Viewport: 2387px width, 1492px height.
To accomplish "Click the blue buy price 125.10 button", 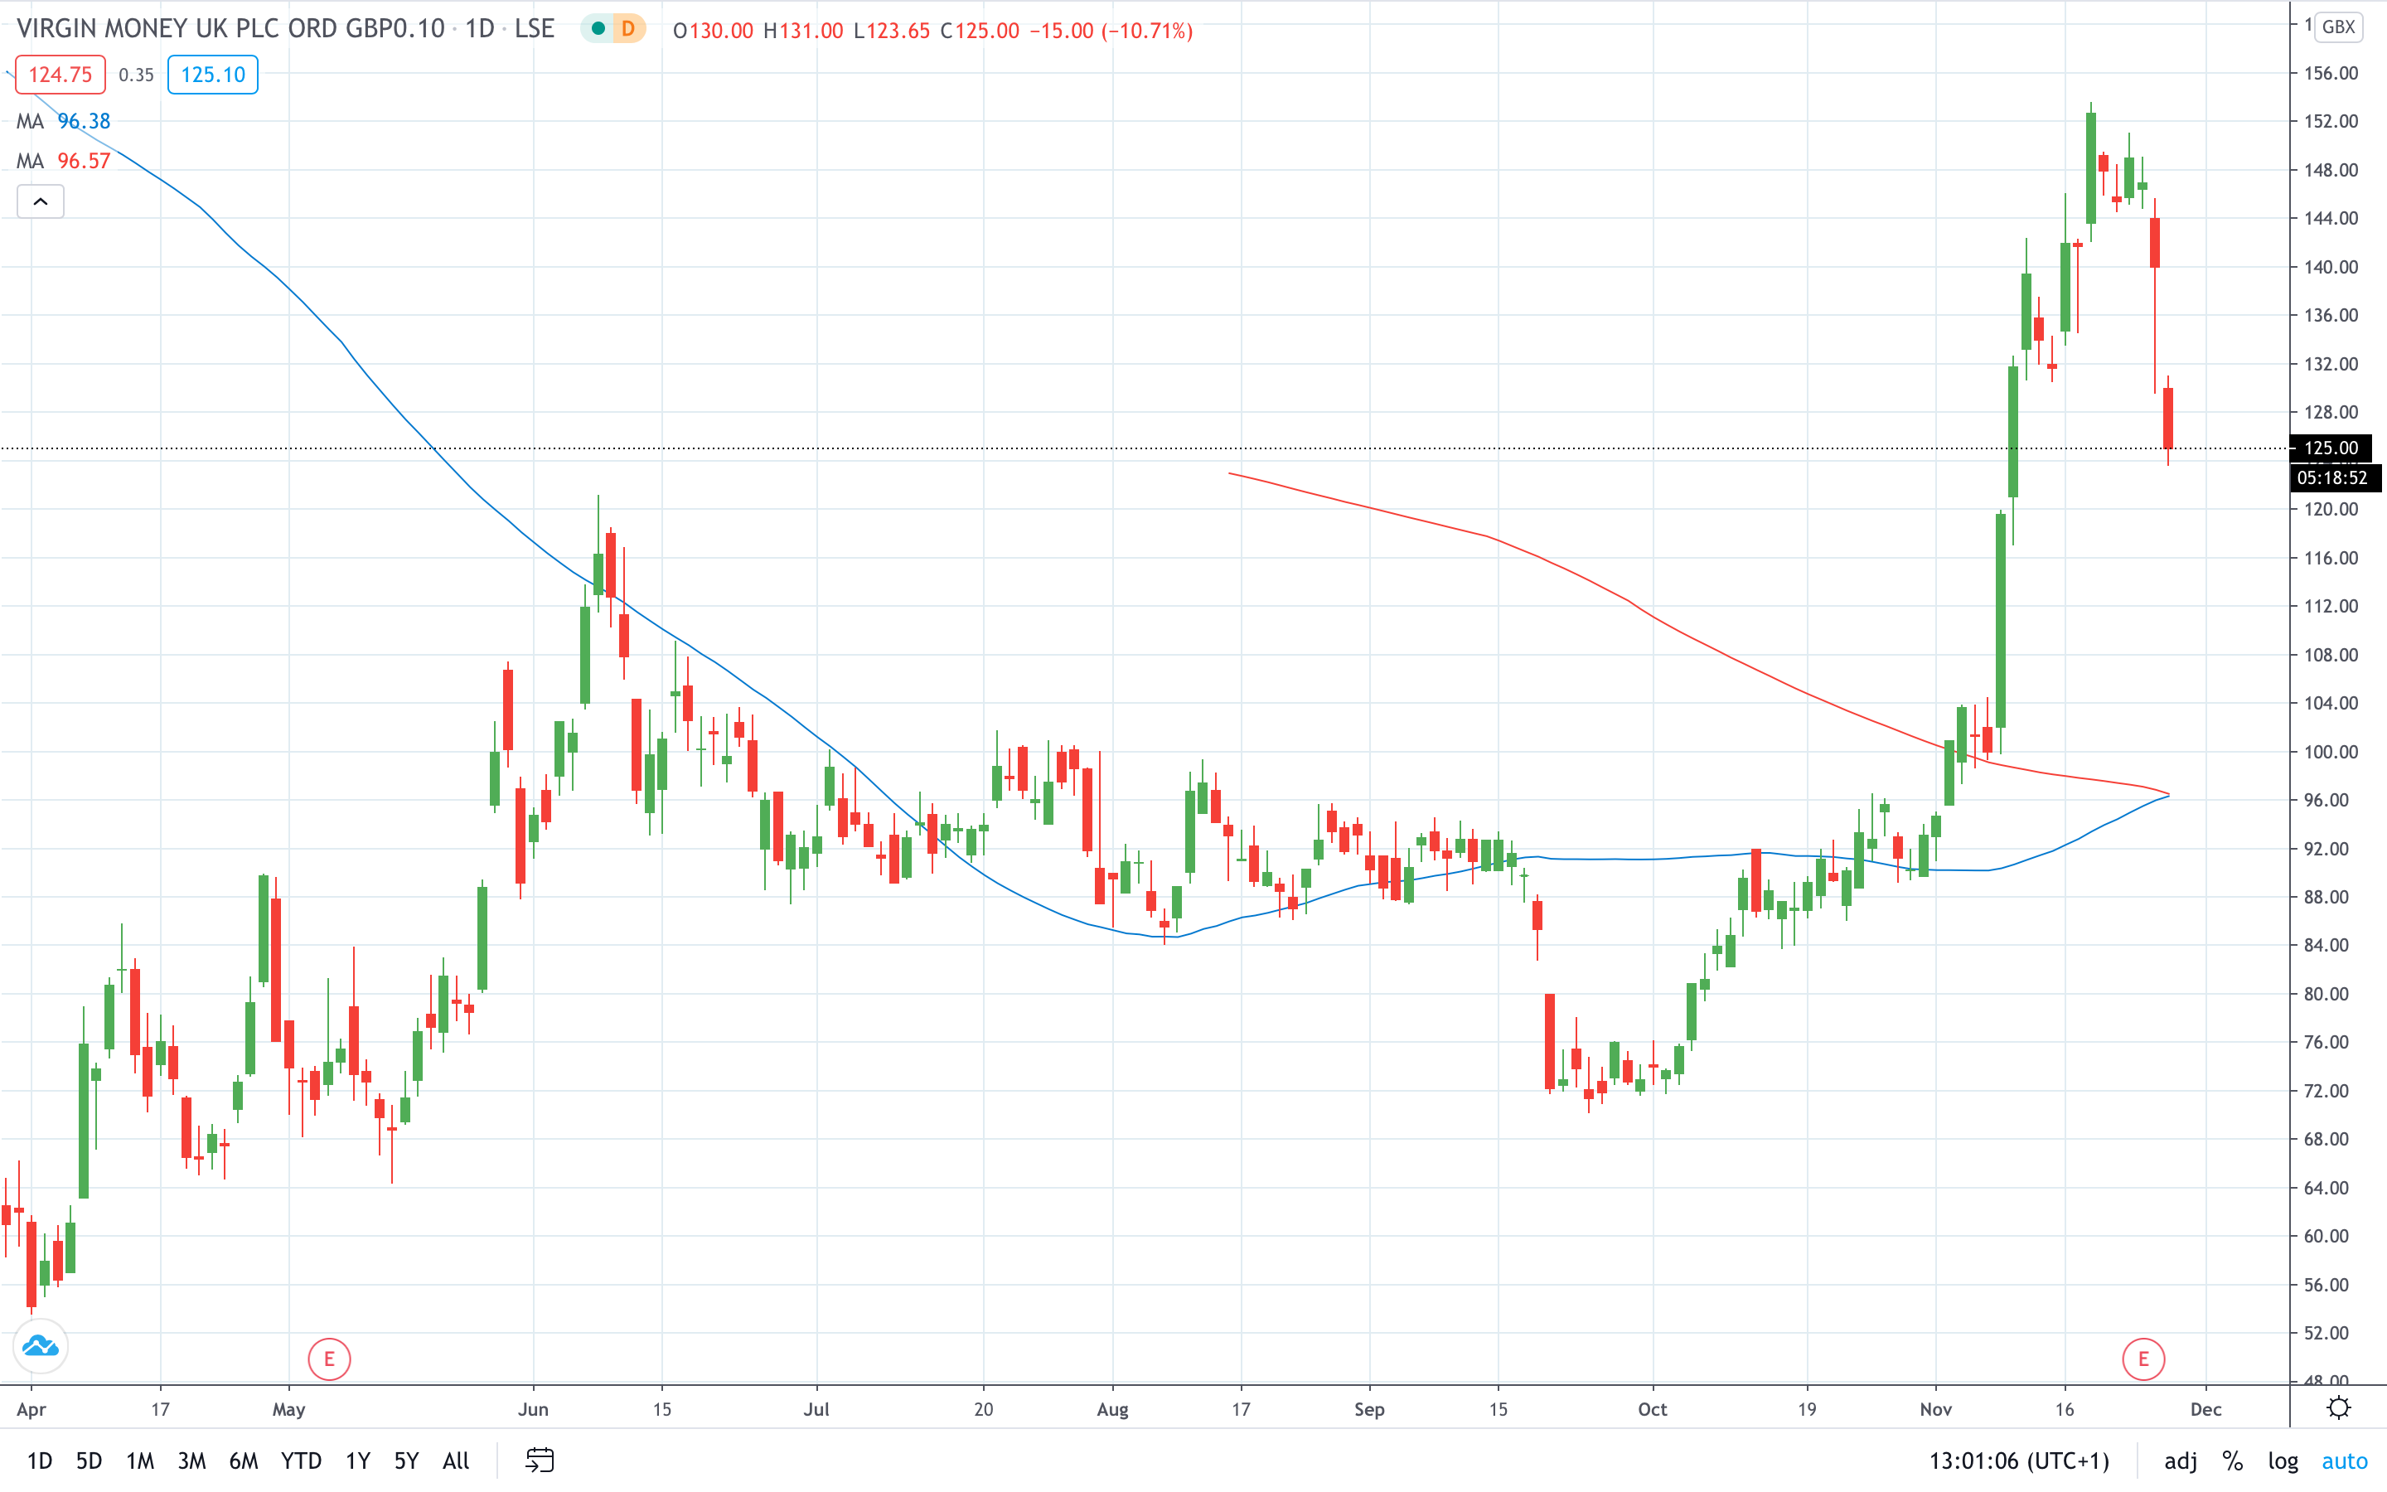I will point(213,75).
